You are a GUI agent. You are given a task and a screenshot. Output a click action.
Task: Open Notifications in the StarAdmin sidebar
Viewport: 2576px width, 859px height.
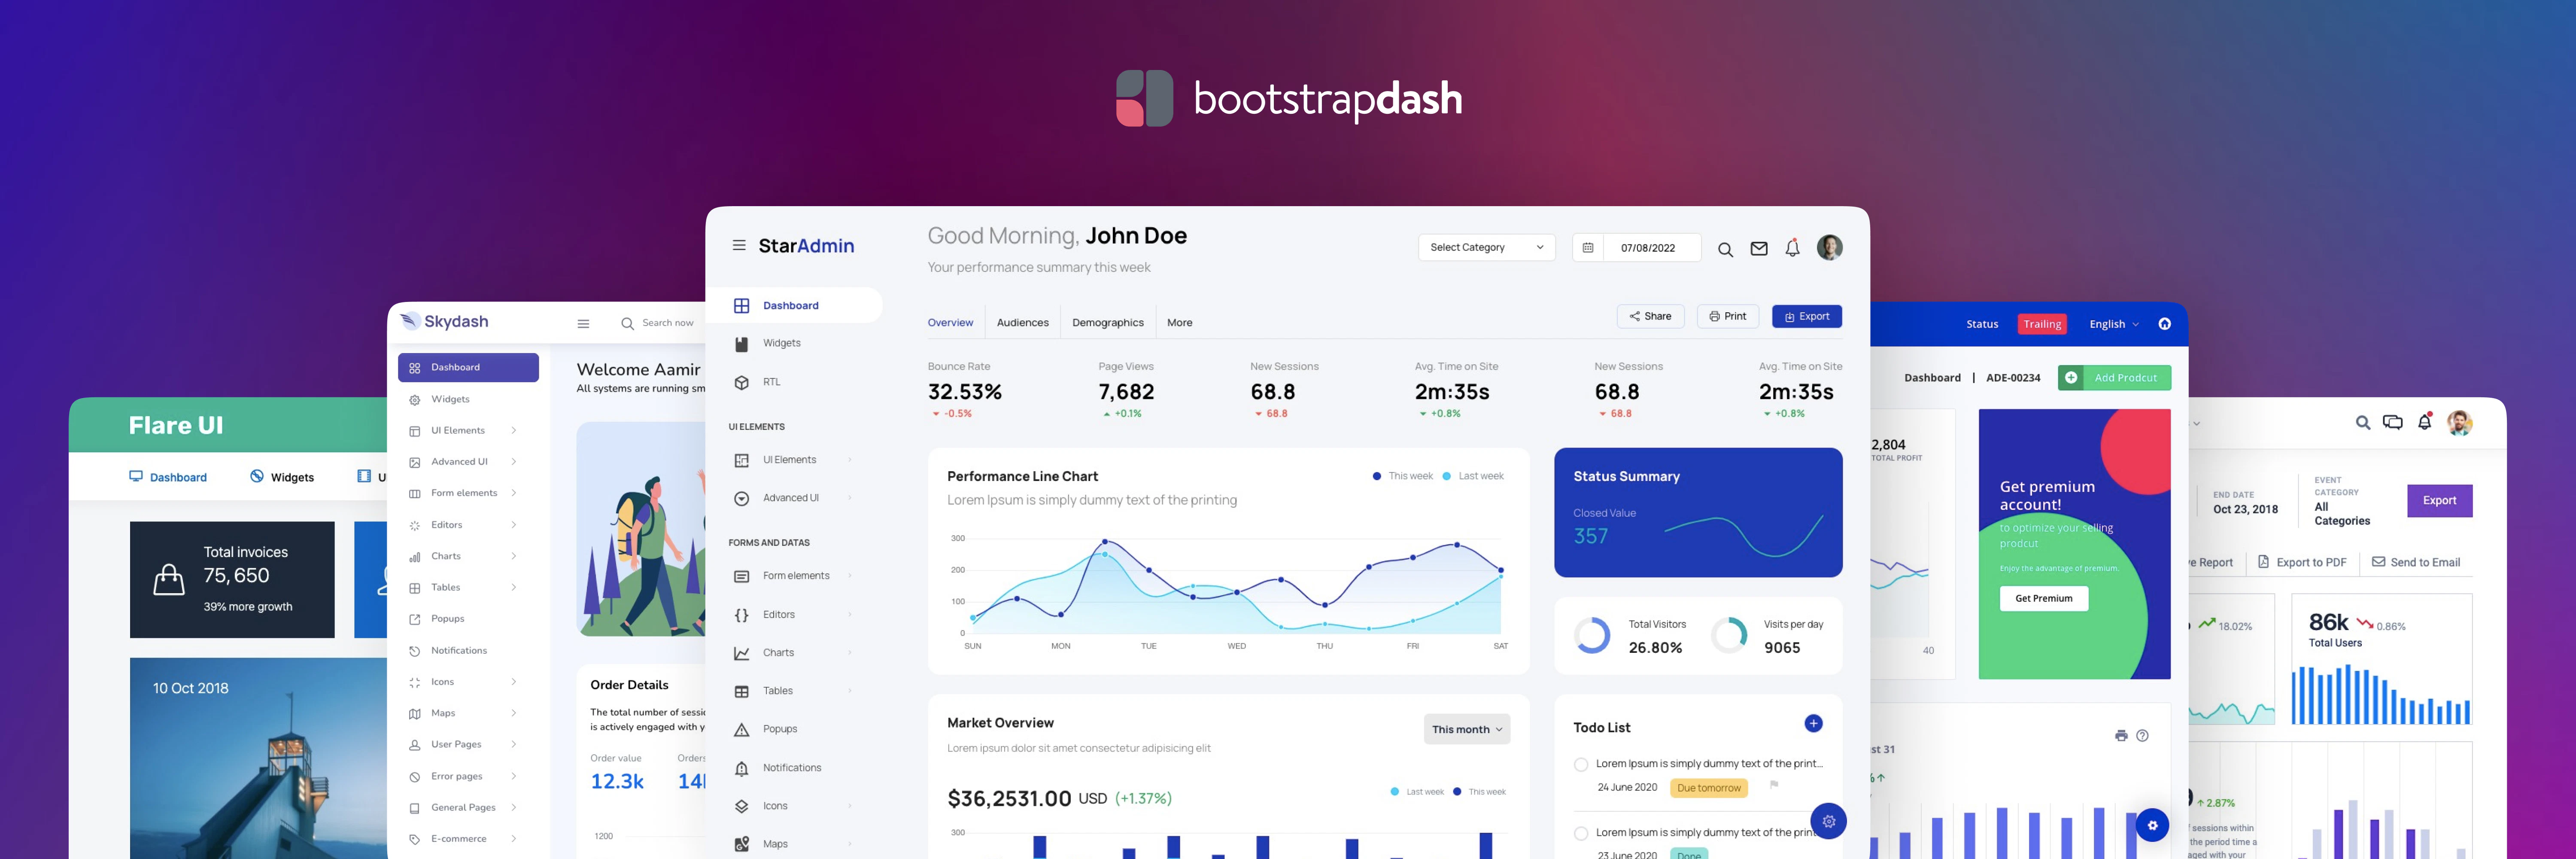(x=791, y=767)
